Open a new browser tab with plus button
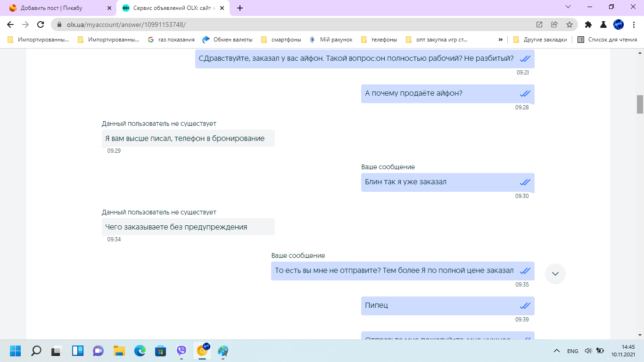The height and width of the screenshot is (362, 644). click(x=240, y=8)
